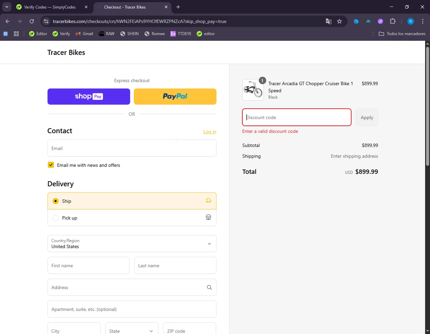
Task: Focus the Address field
Action: coord(132,287)
